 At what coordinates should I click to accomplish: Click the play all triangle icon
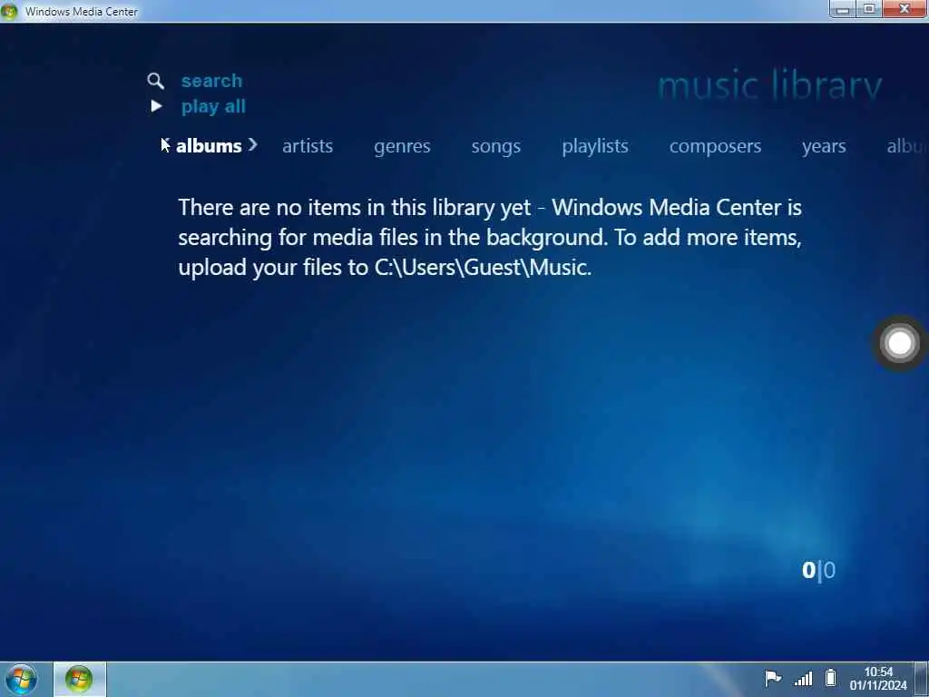[x=156, y=106]
